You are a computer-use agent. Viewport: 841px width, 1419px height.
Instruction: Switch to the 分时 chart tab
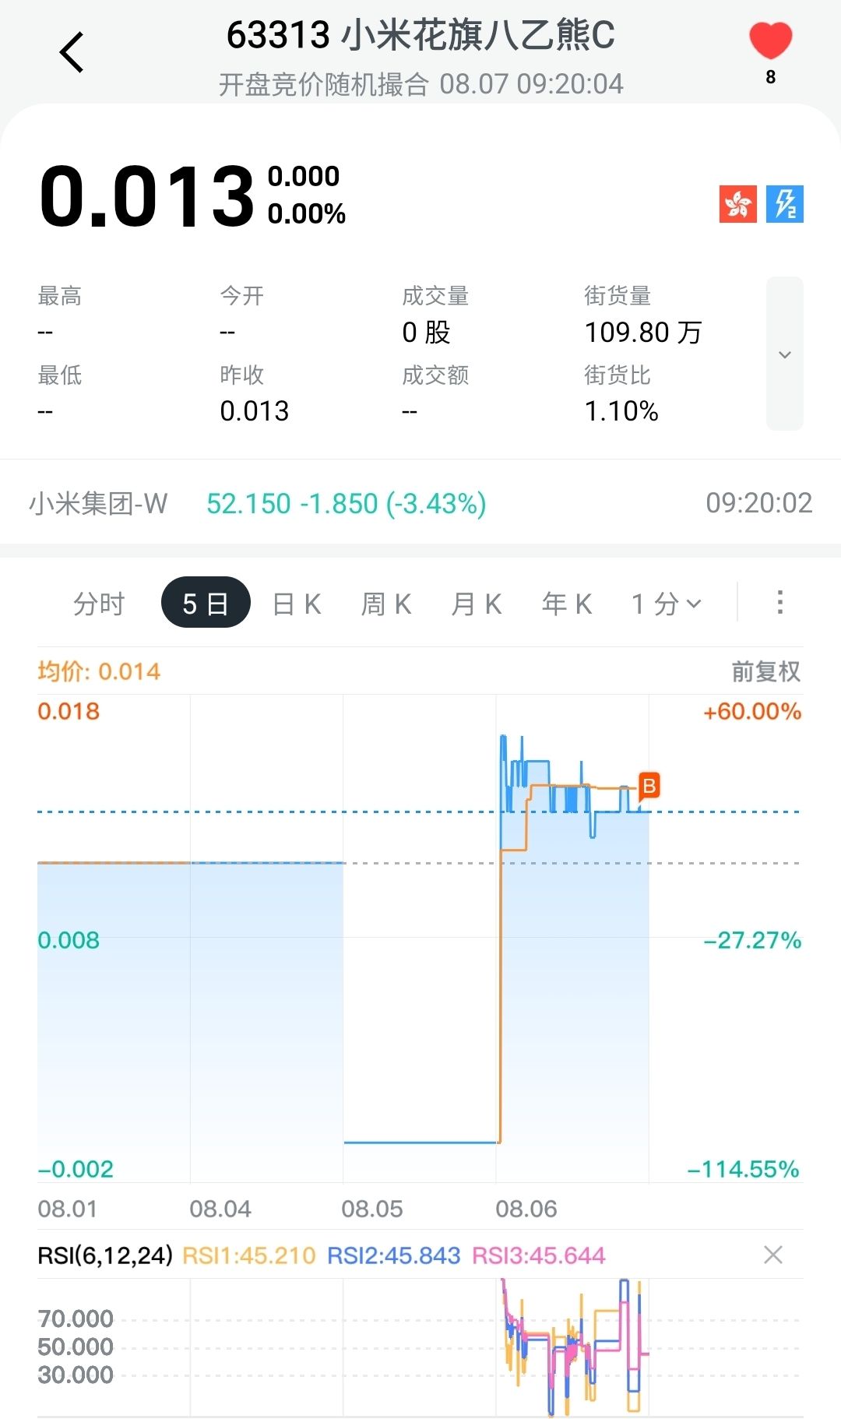point(99,604)
